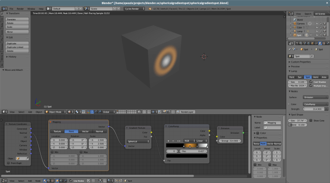This screenshot has height=183, width=330.
Task: Remove a color stop with the ColorRamp minus
Action: (x=173, y=141)
